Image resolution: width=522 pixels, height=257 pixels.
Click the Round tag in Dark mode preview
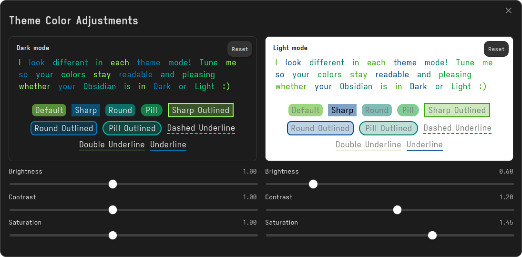(120, 110)
